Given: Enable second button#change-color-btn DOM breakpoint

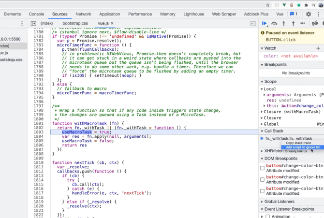Looking at the screenshot, I should pos(262,179).
